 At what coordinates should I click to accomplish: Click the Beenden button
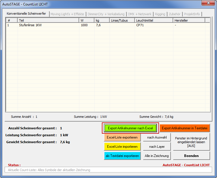click(191, 156)
